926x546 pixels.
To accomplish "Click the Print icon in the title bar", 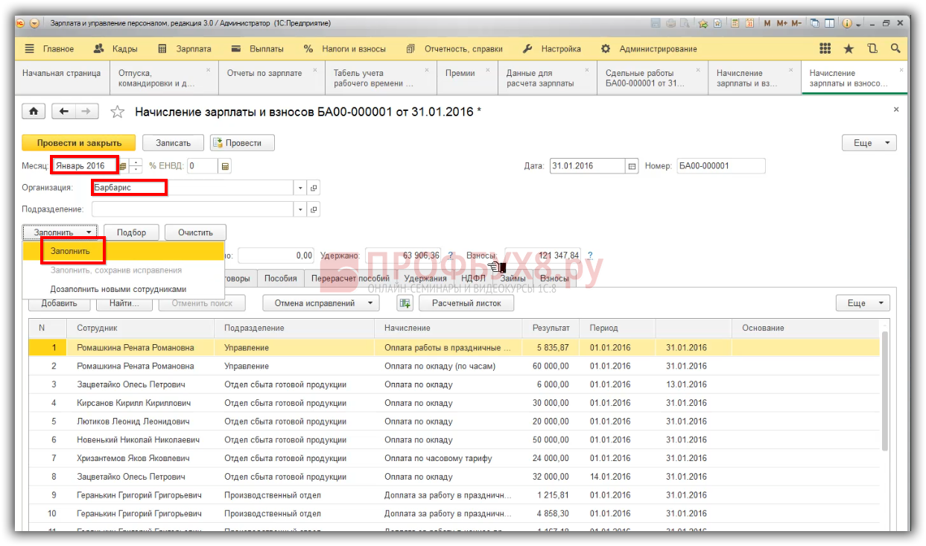I will coord(669,24).
